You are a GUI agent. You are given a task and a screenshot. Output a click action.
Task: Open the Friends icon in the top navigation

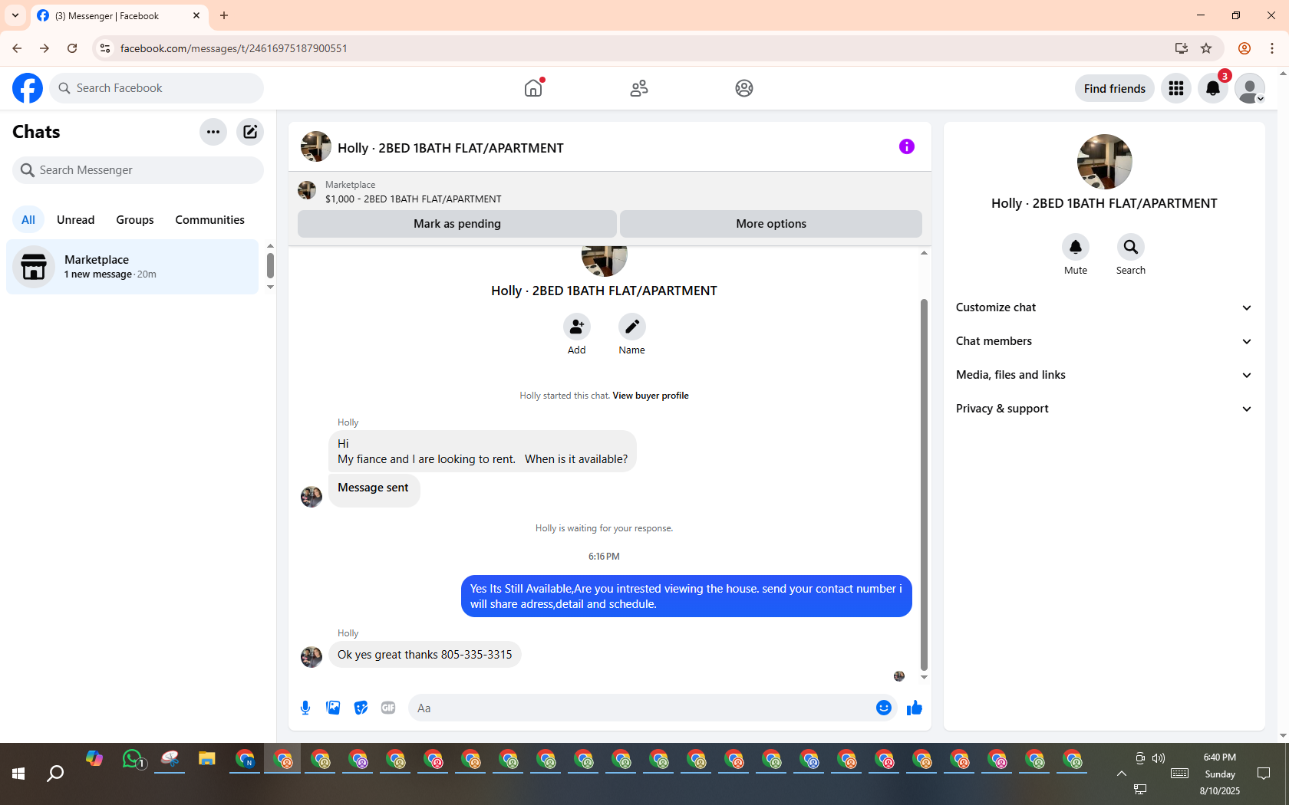[639, 88]
